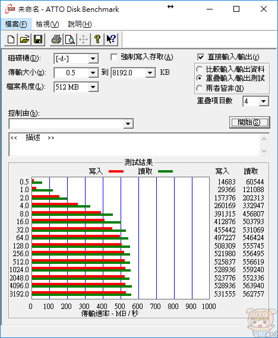Uncheck the 直接輸入/輸出 checkbox

[201, 57]
